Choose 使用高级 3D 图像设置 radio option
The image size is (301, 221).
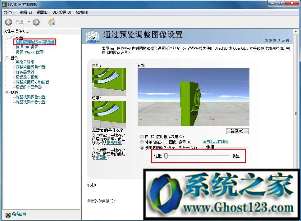(x=142, y=142)
